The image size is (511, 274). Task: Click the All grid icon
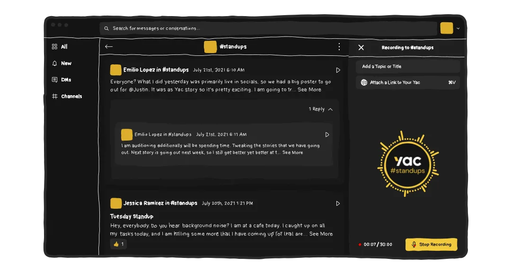[x=54, y=46]
